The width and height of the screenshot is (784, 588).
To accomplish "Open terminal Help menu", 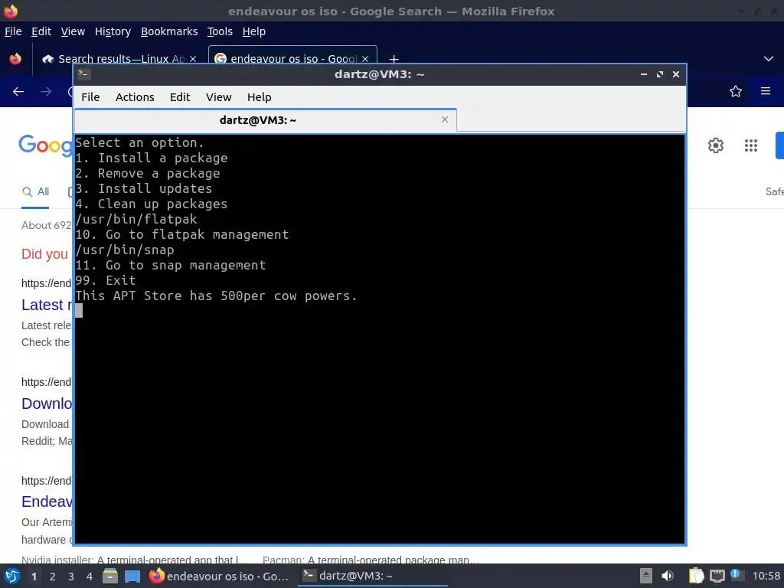I will (x=259, y=97).
